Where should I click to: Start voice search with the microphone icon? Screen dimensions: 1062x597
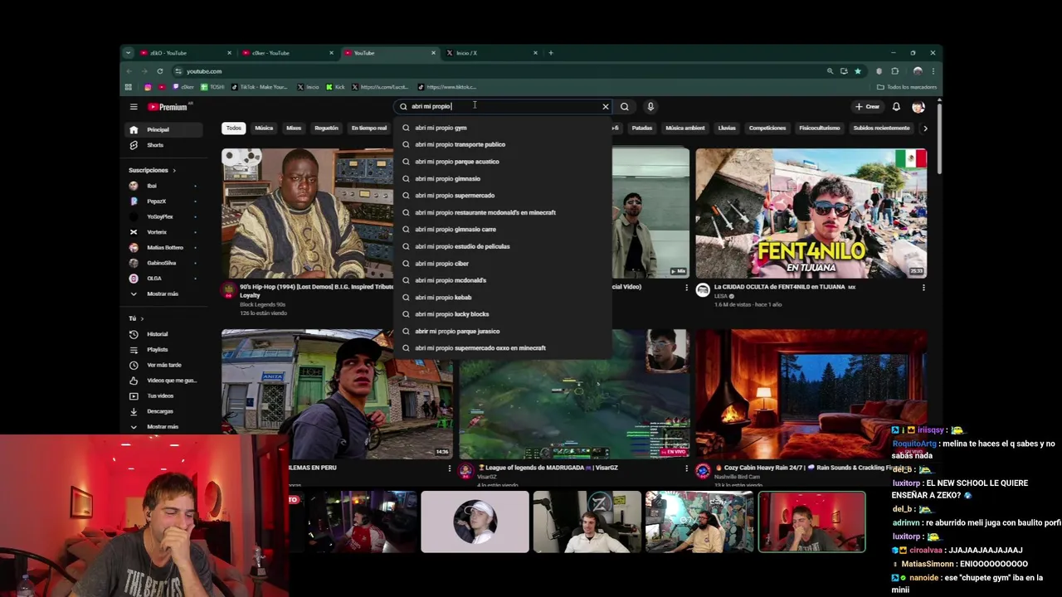(x=650, y=106)
